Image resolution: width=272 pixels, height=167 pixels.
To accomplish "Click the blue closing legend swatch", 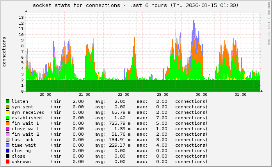I will coord(7,151).
